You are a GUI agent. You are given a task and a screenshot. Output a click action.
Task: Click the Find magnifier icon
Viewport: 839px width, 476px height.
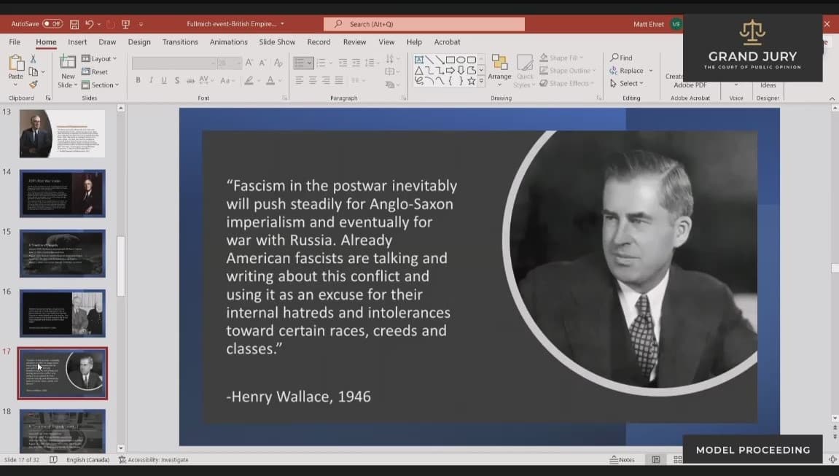tap(615, 58)
